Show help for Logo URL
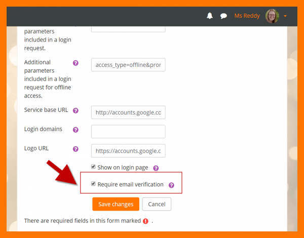Image resolution: width=304 pixels, height=238 pixels. (x=75, y=149)
